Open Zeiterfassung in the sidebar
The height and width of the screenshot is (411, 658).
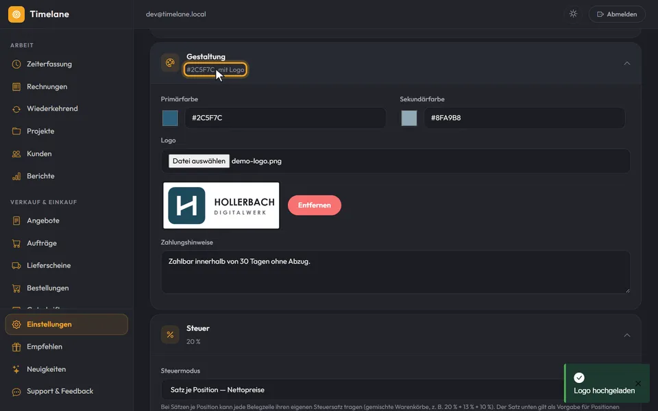tap(66, 64)
